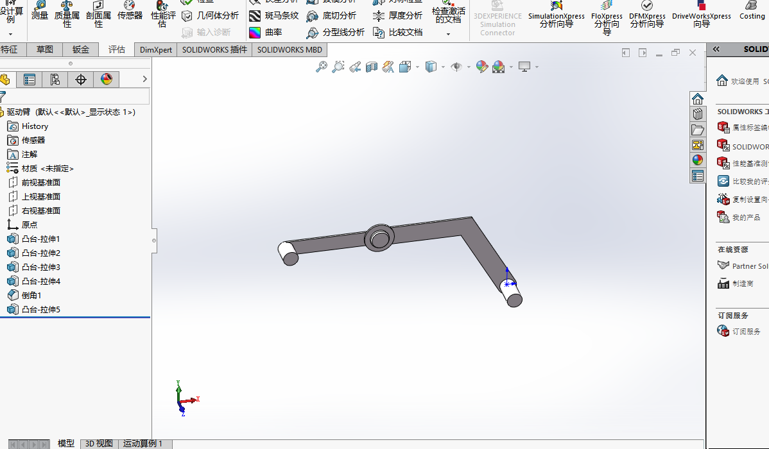The height and width of the screenshot is (449, 769).
Task: Launch DFMXpress 分析向导
Action: (x=647, y=15)
